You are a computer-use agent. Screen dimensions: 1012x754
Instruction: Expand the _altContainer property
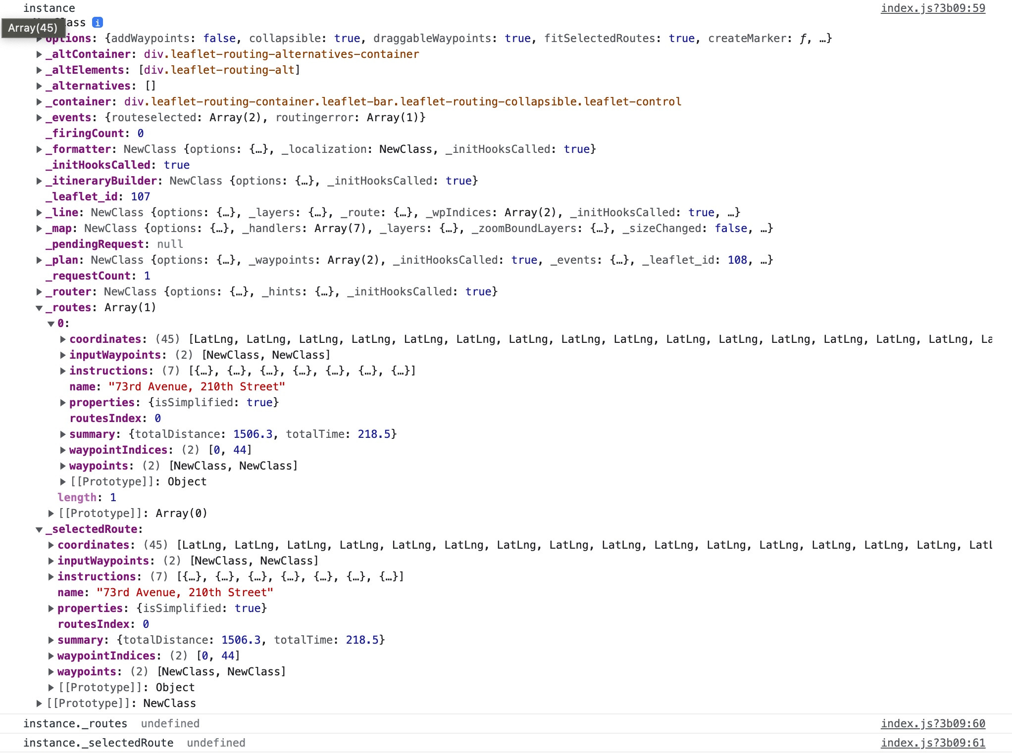(x=39, y=54)
